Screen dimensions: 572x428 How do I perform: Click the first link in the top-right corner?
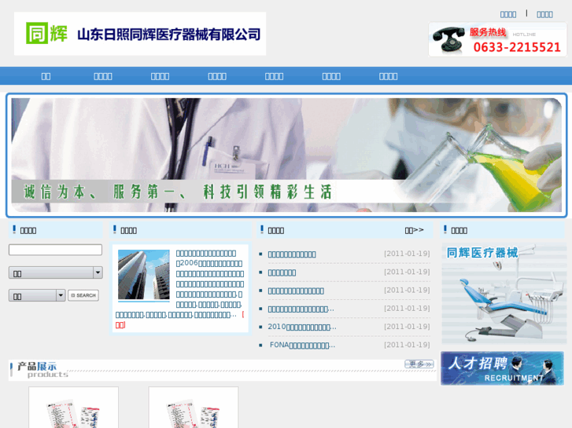[508, 14]
